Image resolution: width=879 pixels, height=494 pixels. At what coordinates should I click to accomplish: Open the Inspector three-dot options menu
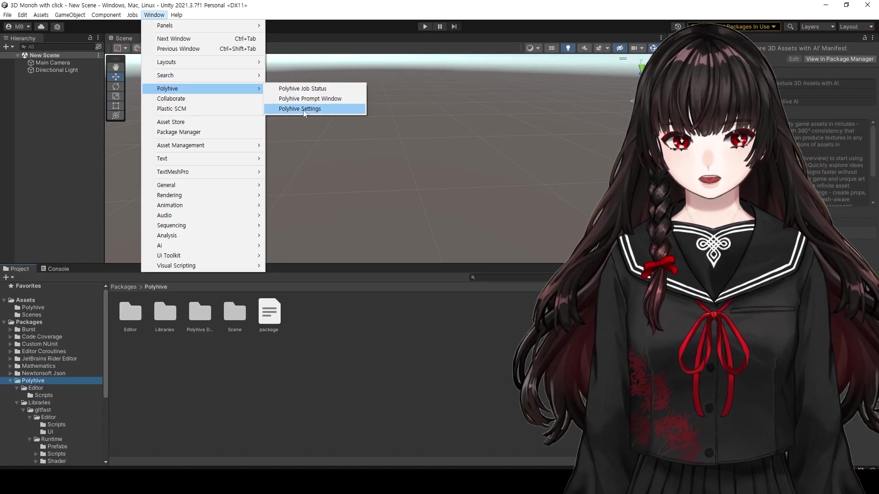pos(873,38)
